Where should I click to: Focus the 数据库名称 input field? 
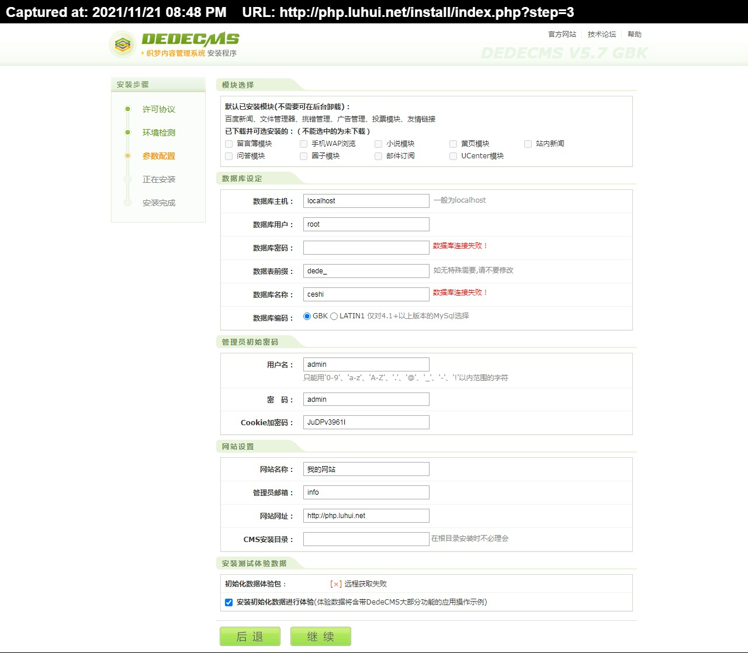coord(366,294)
